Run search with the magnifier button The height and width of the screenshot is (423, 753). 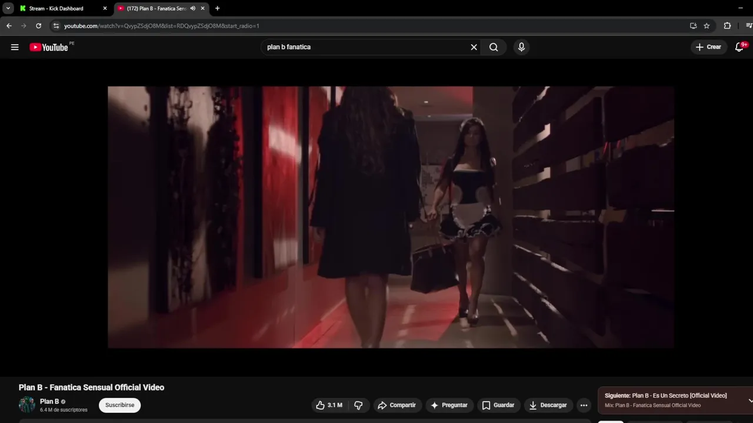[494, 47]
